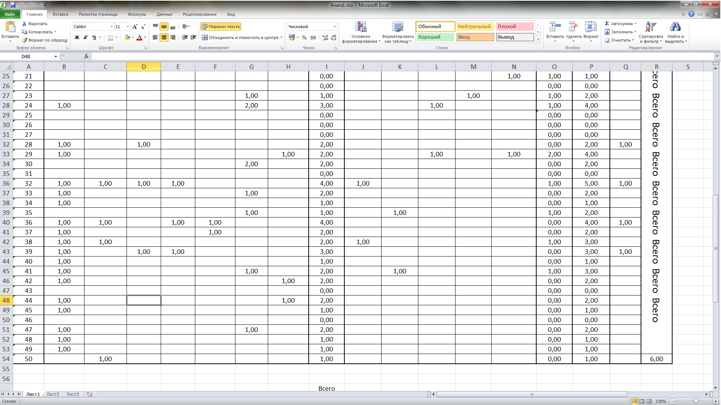Click the Sort and Filter icon
This screenshot has width=721, height=405.
[650, 27]
